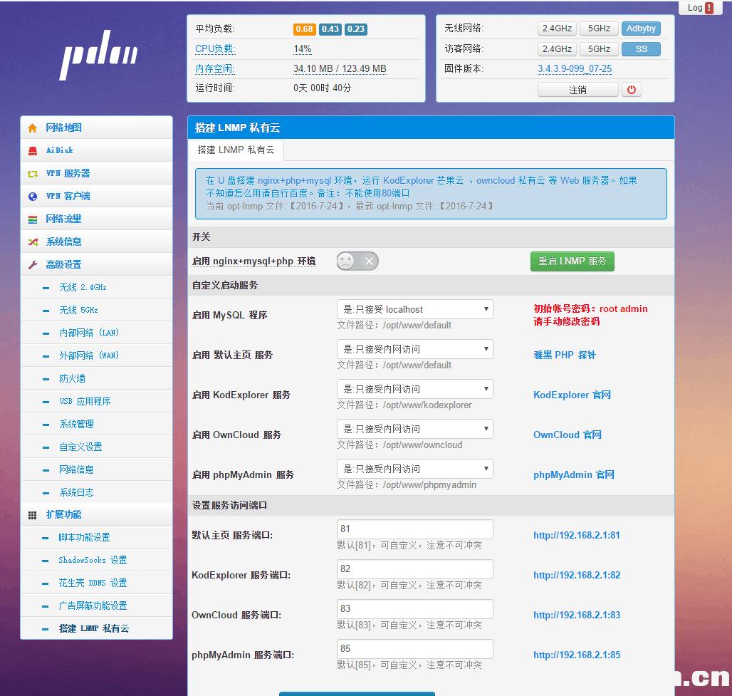Click the 注销 logout button
Screen dimensions: 732x696
pyautogui.click(x=578, y=90)
